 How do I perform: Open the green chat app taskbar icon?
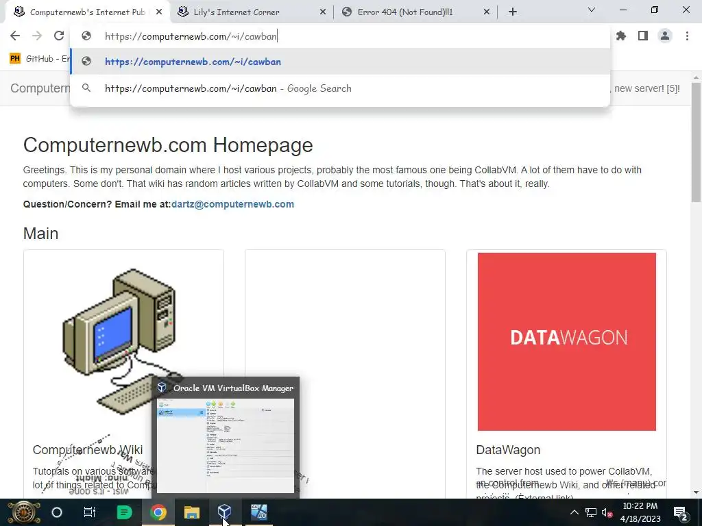124,512
